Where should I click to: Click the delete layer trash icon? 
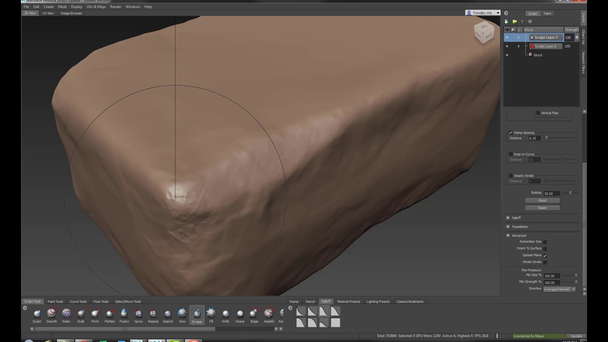[x=522, y=22]
